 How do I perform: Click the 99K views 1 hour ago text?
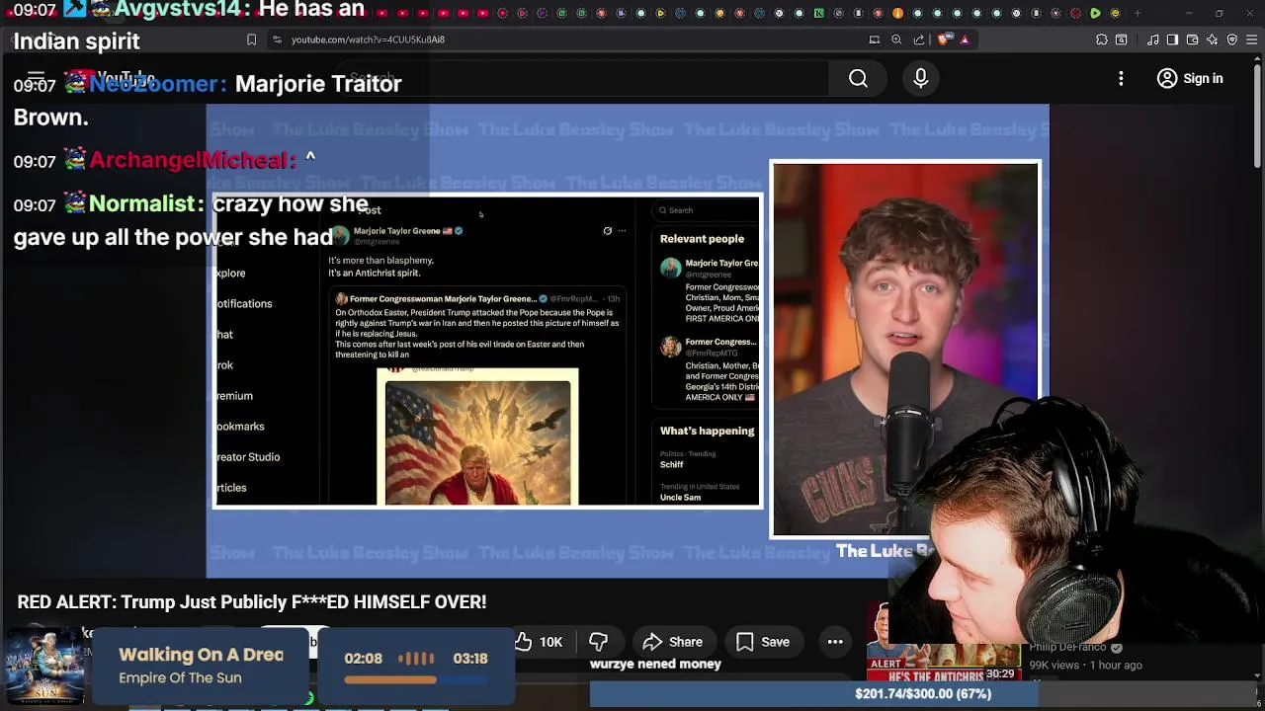(x=1086, y=666)
